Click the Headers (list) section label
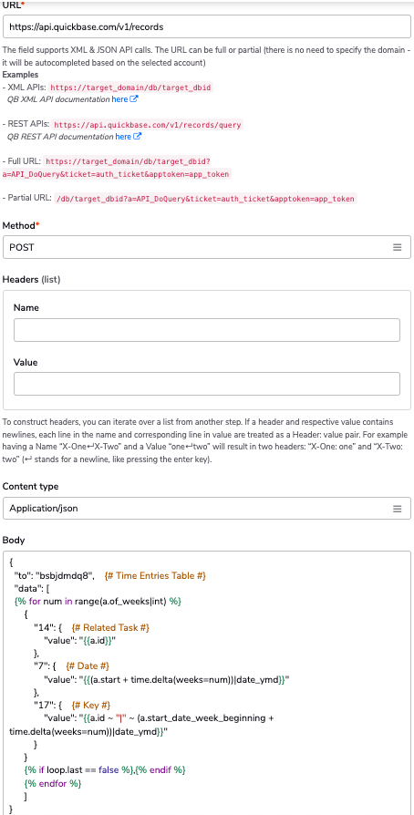The width and height of the screenshot is (414, 815). click(32, 280)
